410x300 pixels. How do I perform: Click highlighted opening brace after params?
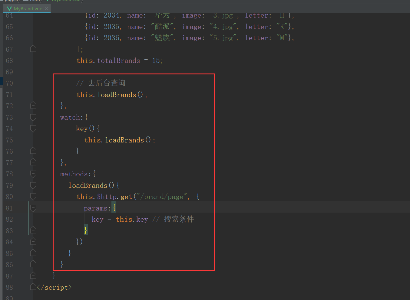coord(114,208)
